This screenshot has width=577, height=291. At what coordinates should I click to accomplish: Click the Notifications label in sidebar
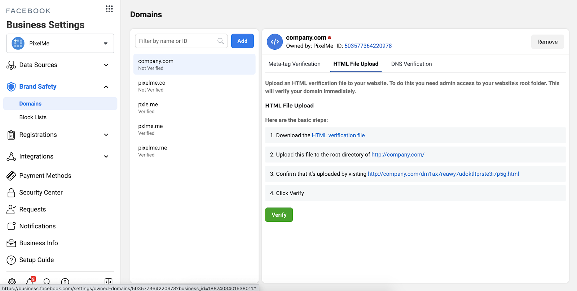(x=38, y=226)
